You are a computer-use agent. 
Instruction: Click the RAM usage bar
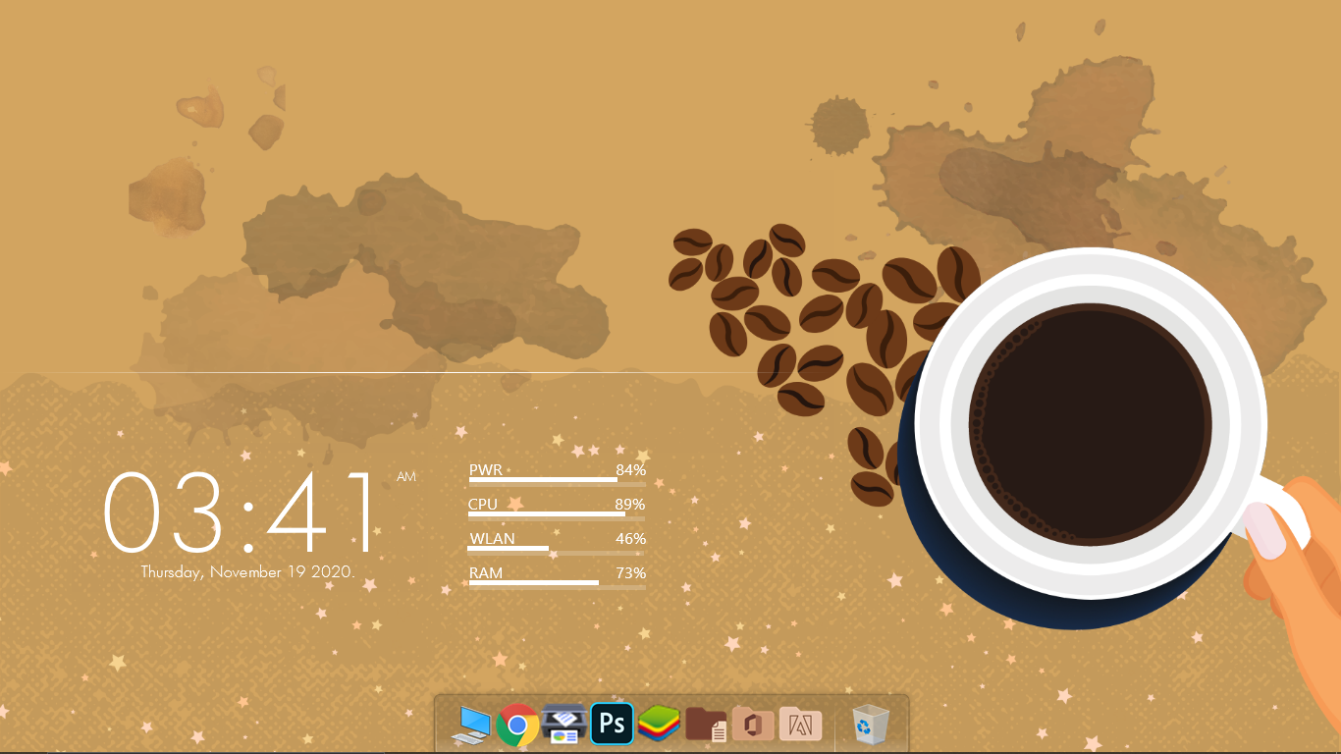(x=557, y=583)
